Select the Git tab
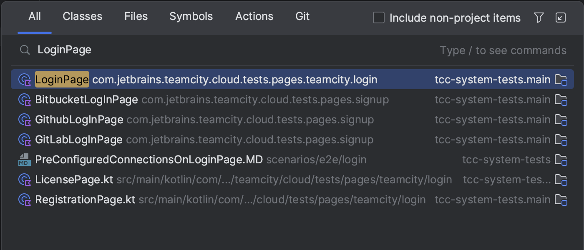The image size is (584, 250). coord(302,17)
